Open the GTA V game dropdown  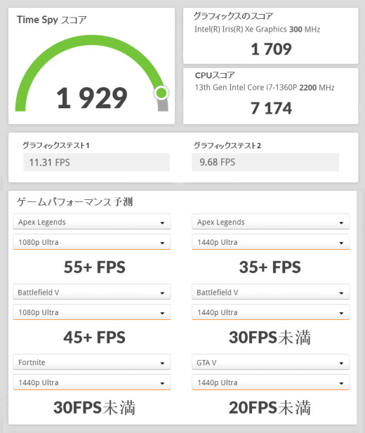pos(270,362)
